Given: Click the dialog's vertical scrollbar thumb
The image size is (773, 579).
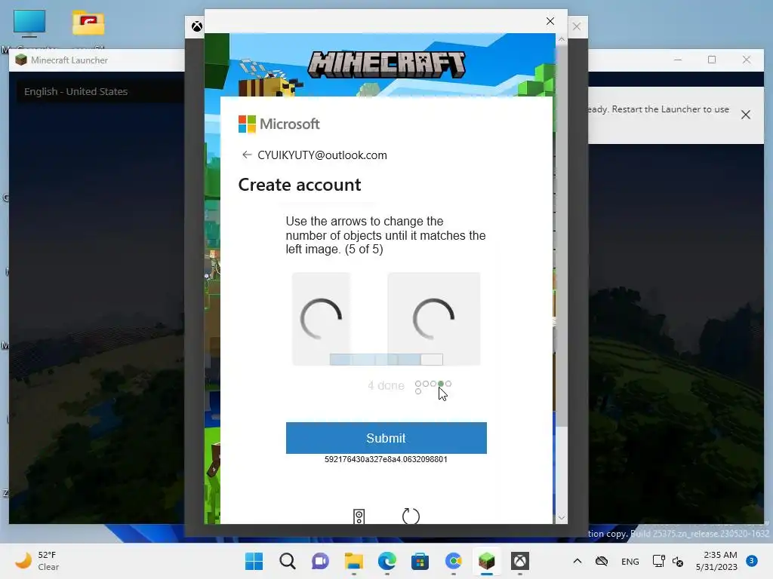Looking at the screenshot, I should 561,236.
